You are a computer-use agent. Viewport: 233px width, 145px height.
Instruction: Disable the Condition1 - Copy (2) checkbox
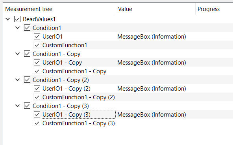pos(27,80)
